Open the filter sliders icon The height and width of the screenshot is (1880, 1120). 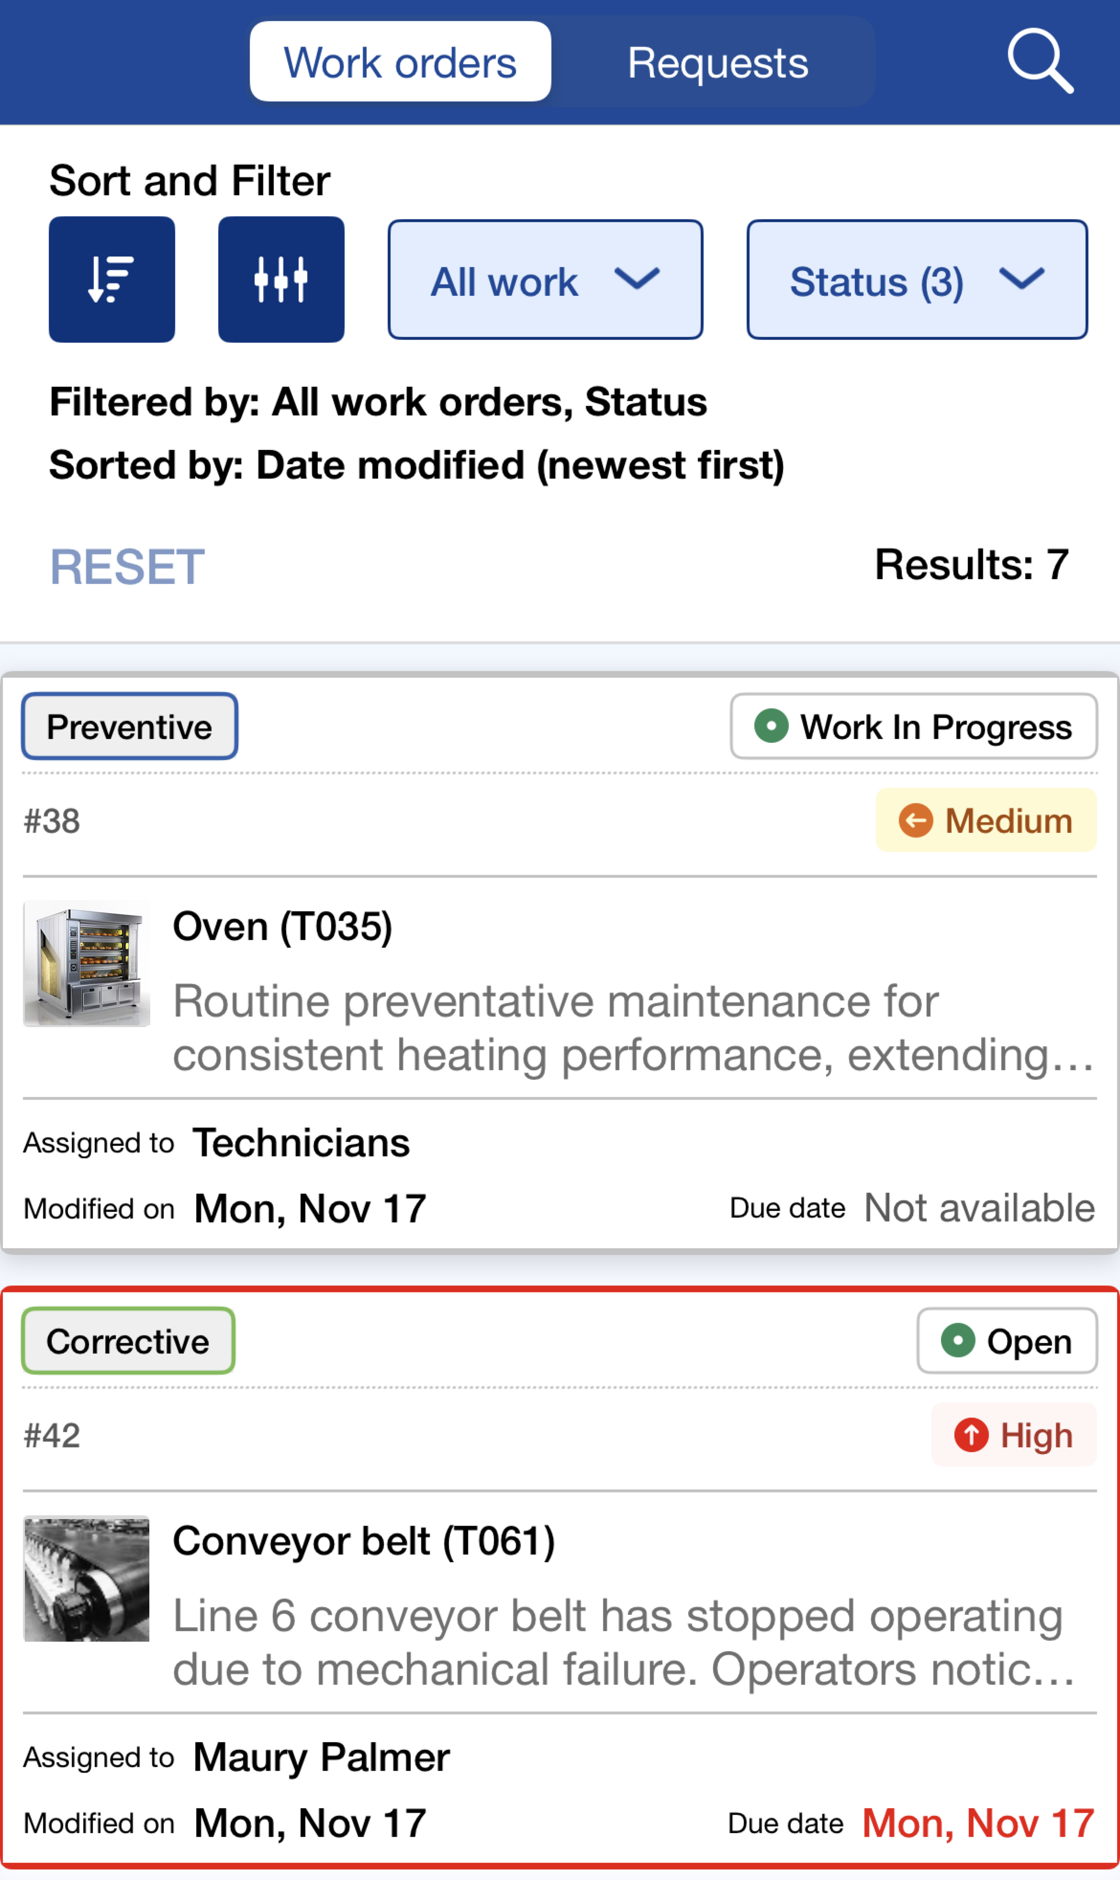click(x=280, y=279)
